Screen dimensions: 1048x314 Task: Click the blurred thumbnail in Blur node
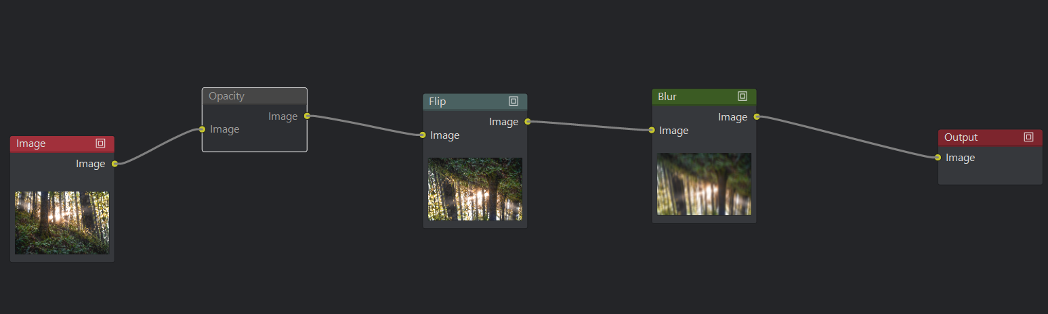(704, 184)
